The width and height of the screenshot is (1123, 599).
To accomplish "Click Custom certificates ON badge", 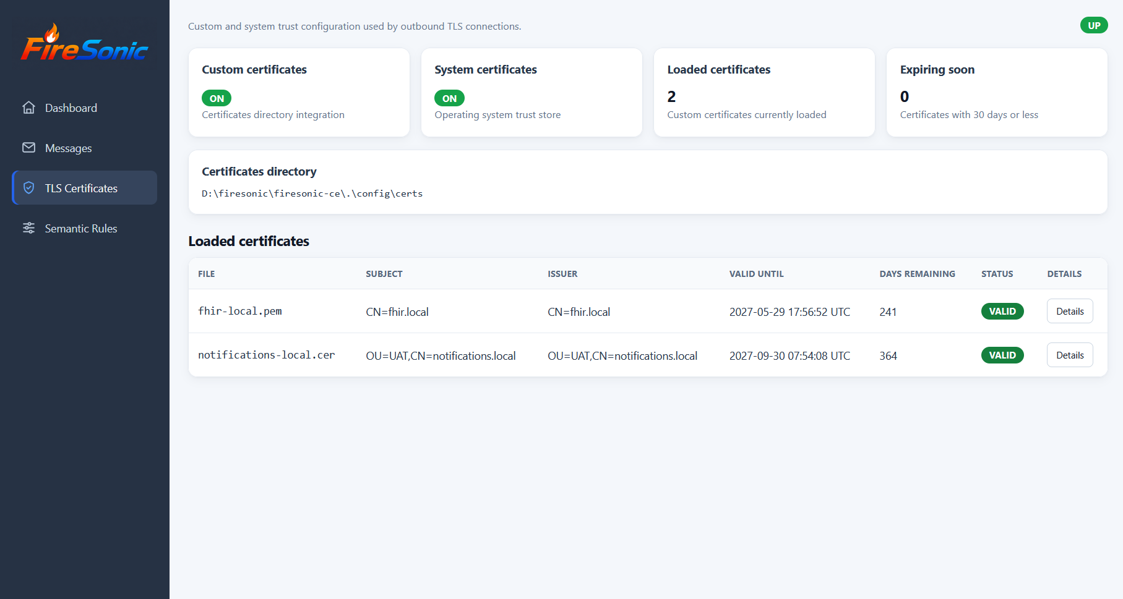I will pos(217,98).
